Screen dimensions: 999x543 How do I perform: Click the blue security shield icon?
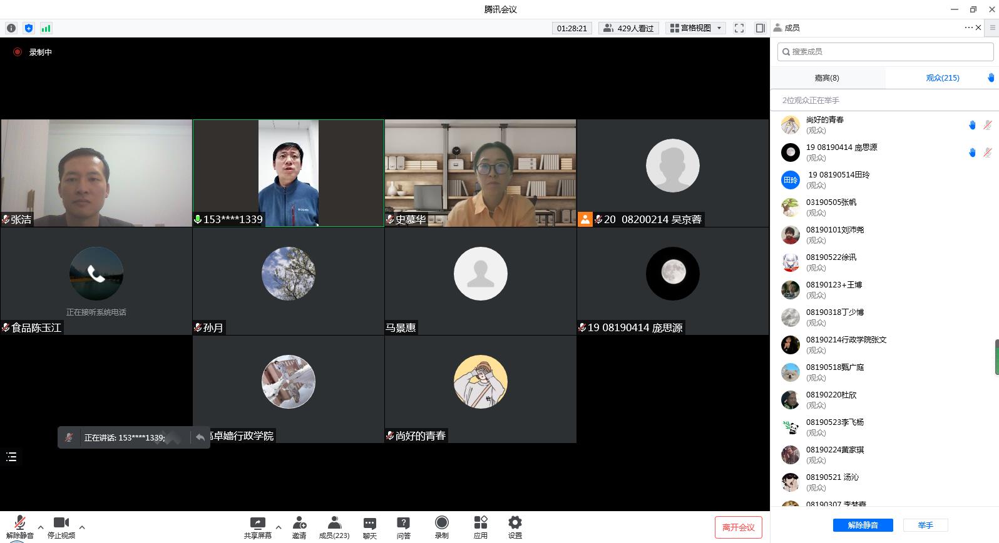click(x=28, y=28)
